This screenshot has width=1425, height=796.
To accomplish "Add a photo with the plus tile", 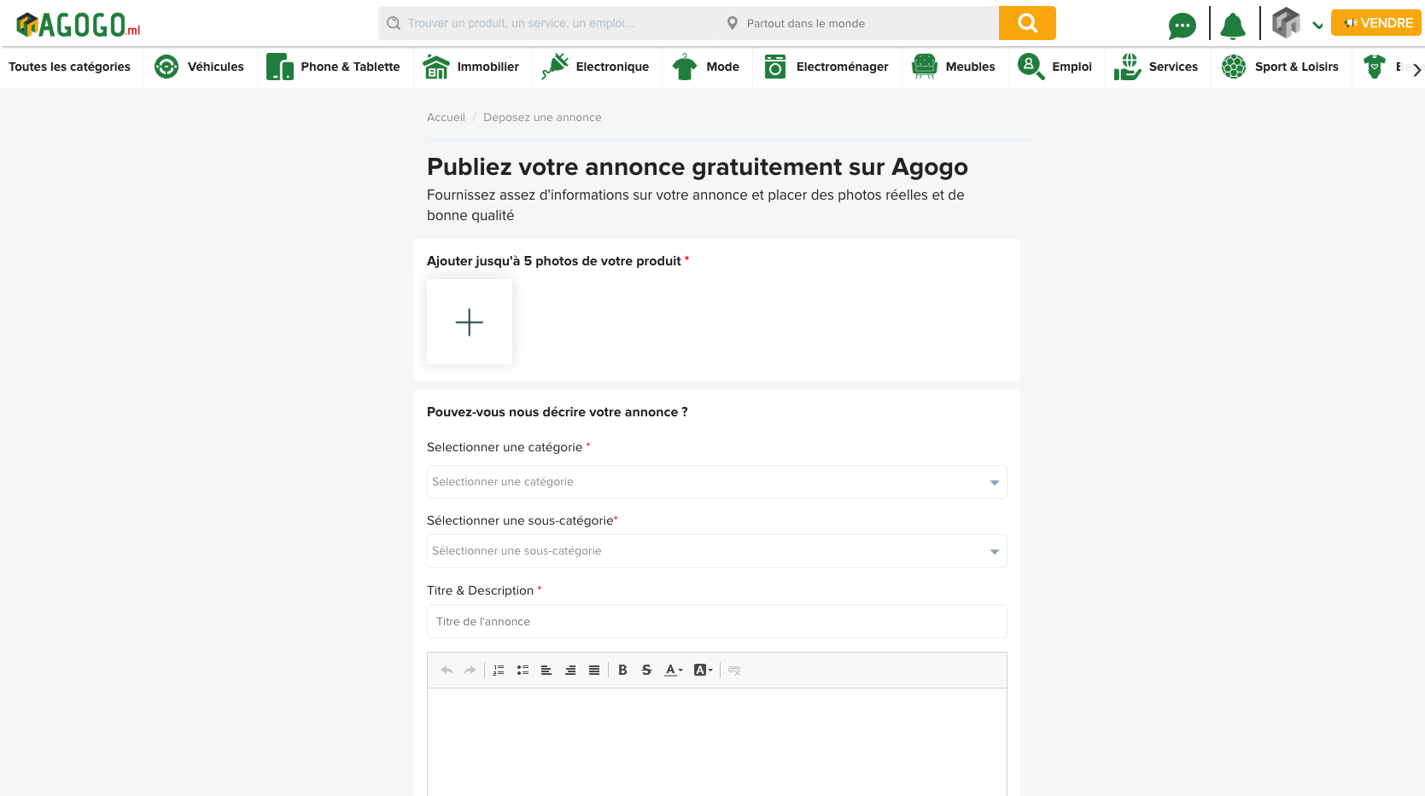I will pyautogui.click(x=470, y=322).
